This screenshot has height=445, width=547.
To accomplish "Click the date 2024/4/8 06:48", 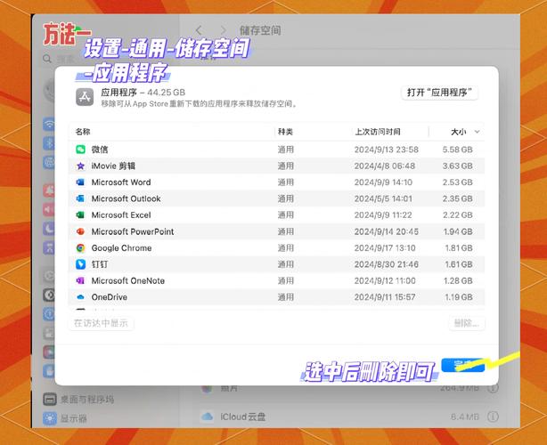I will (x=385, y=166).
